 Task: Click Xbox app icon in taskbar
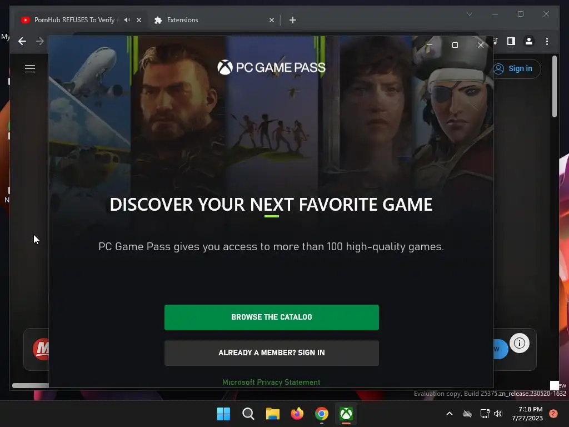click(x=346, y=414)
